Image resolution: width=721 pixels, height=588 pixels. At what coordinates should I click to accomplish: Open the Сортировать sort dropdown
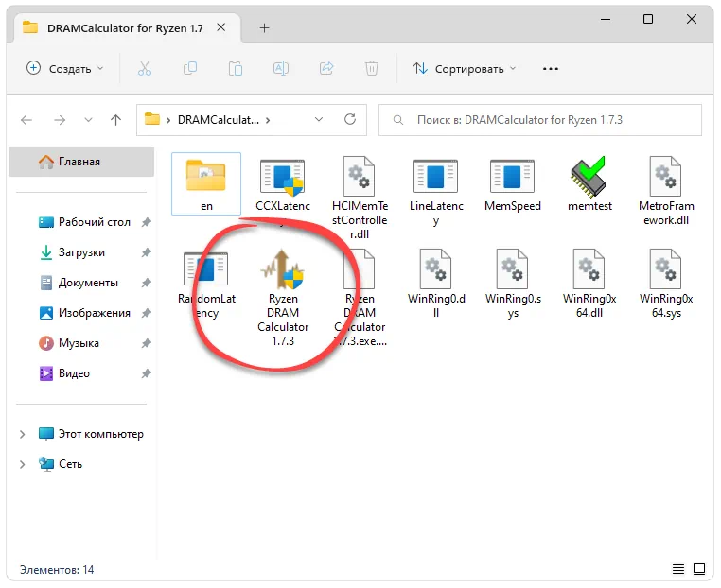pyautogui.click(x=465, y=69)
